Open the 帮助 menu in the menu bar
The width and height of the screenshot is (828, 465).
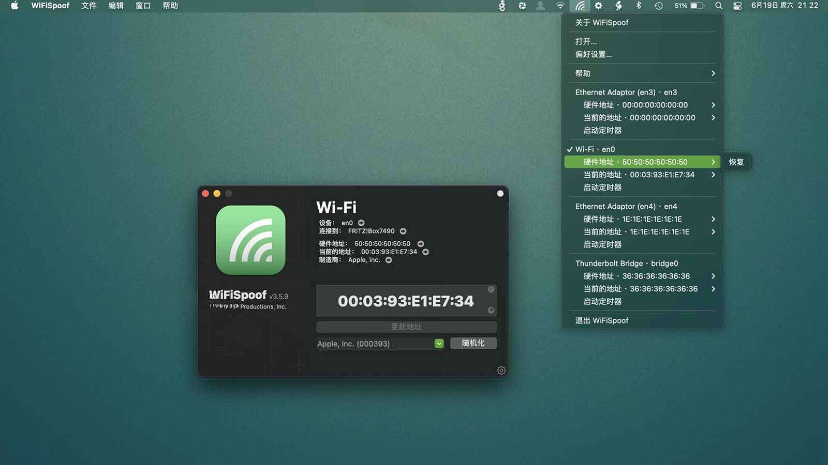click(x=170, y=6)
